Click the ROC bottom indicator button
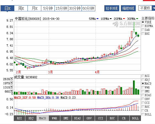Image resolution: width=155 pixels, height=124 pixels. pos(112,118)
